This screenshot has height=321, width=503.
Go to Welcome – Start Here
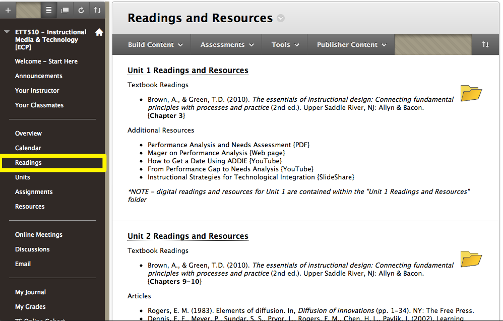46,61
